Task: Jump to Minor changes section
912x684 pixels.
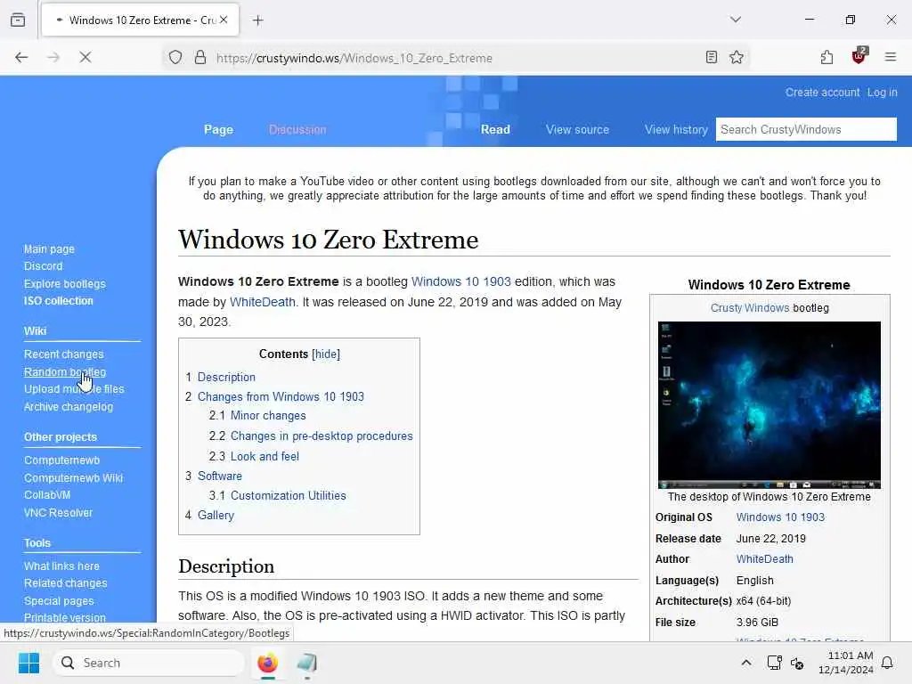Action: [x=268, y=416]
